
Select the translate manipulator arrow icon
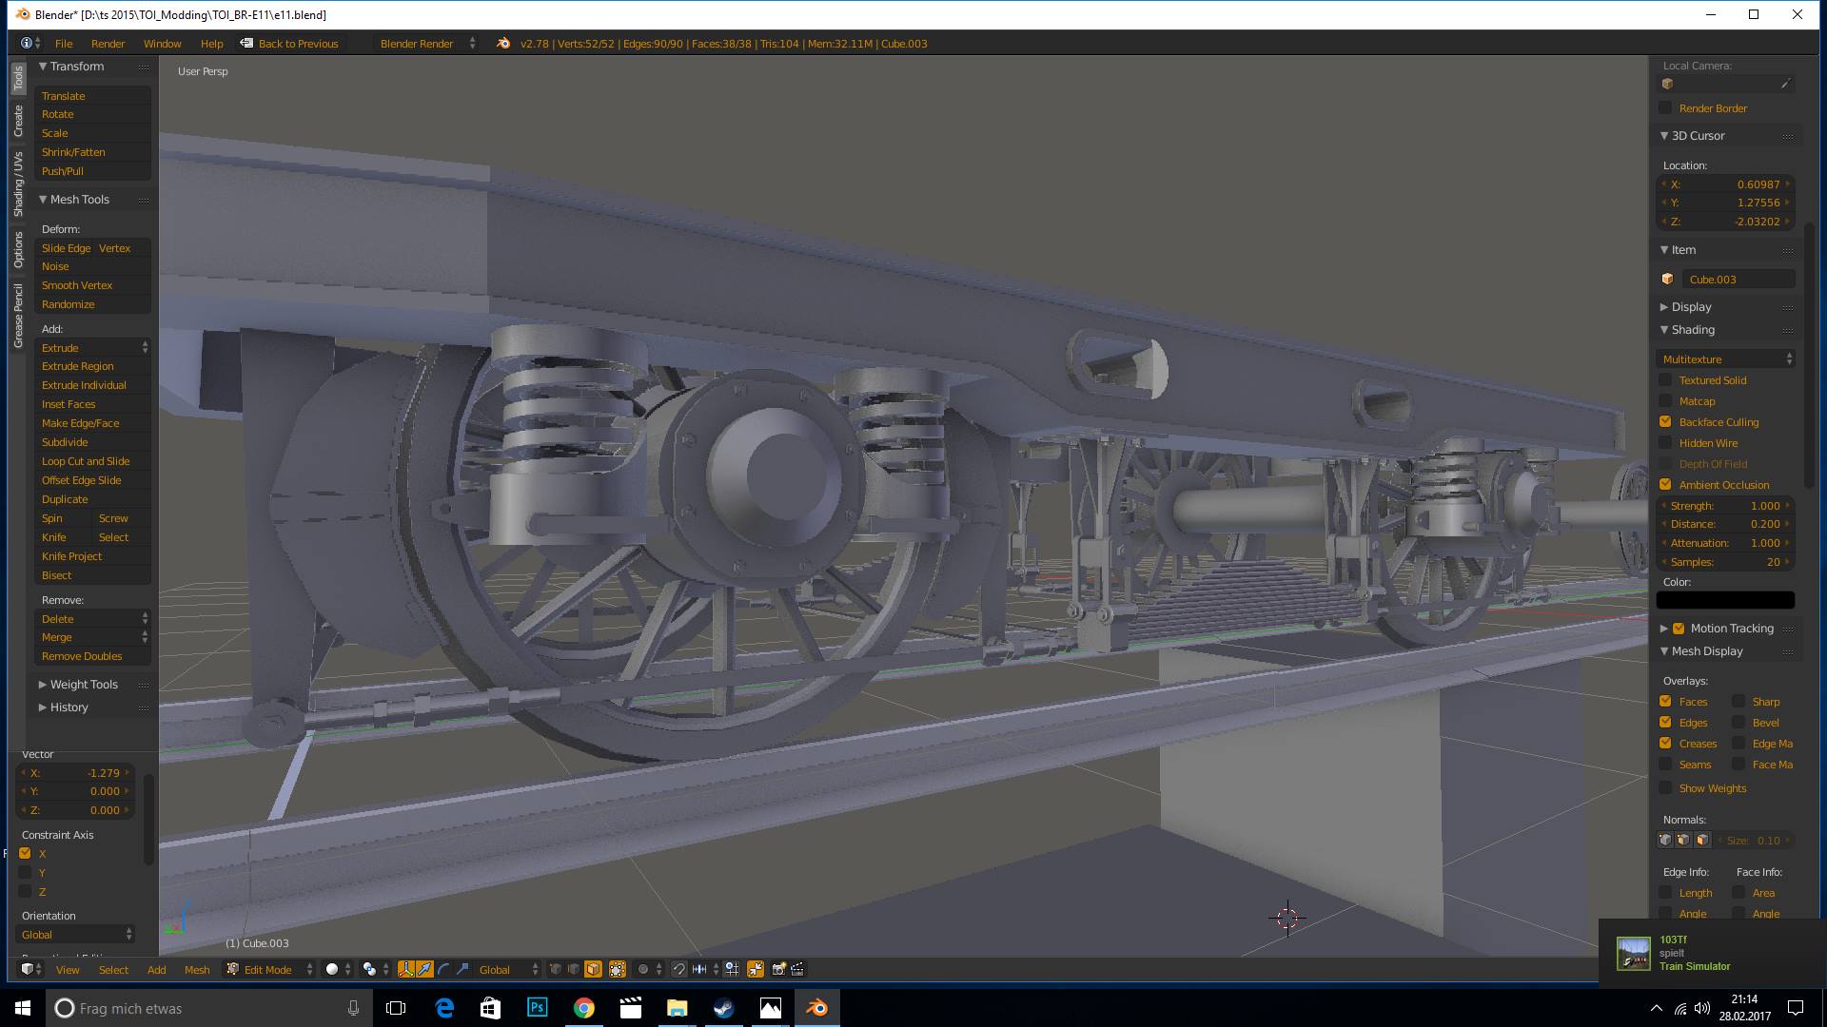pos(424,969)
